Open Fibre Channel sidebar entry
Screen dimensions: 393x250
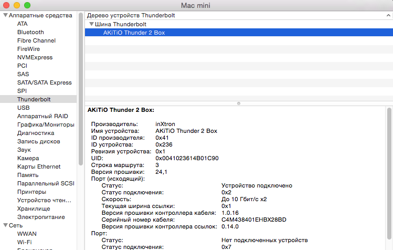coord(36,40)
